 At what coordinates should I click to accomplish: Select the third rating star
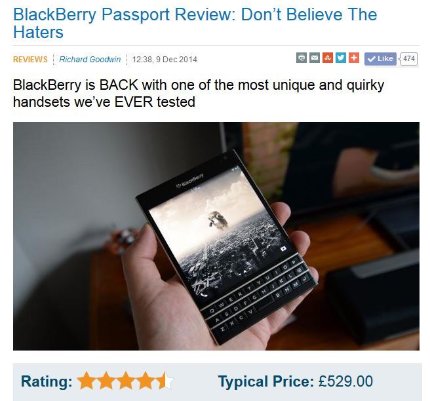coord(126,381)
